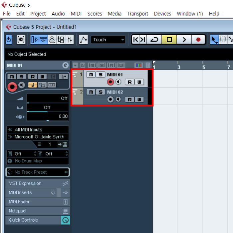
Task: Open the Window (1) menu
Action: tap(190, 14)
